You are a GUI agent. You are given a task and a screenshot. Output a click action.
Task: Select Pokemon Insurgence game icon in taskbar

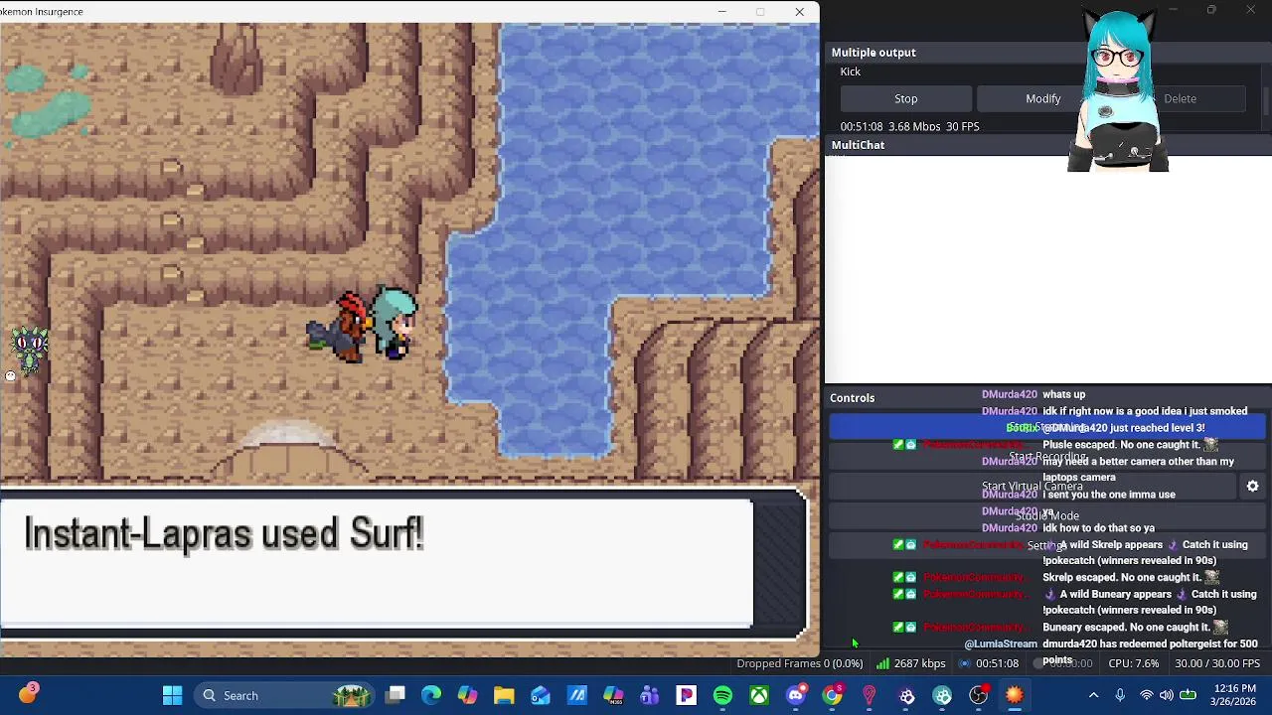(1015, 695)
